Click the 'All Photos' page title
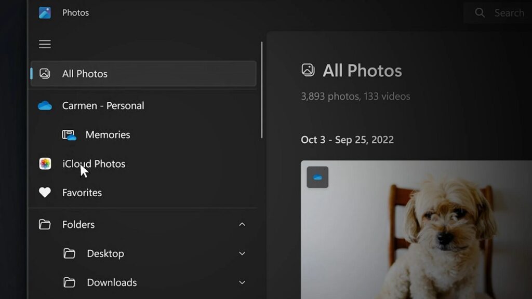The height and width of the screenshot is (299, 532). (362, 71)
